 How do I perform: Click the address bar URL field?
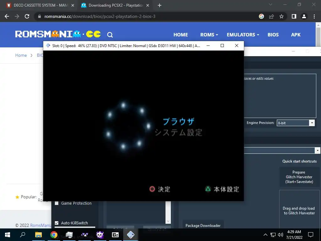click(147, 16)
